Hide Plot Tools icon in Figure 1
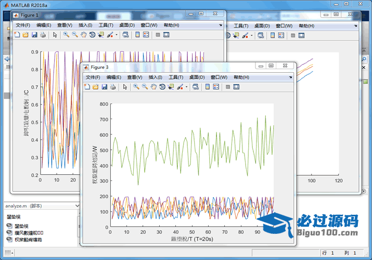 pyautogui.click(x=158, y=35)
